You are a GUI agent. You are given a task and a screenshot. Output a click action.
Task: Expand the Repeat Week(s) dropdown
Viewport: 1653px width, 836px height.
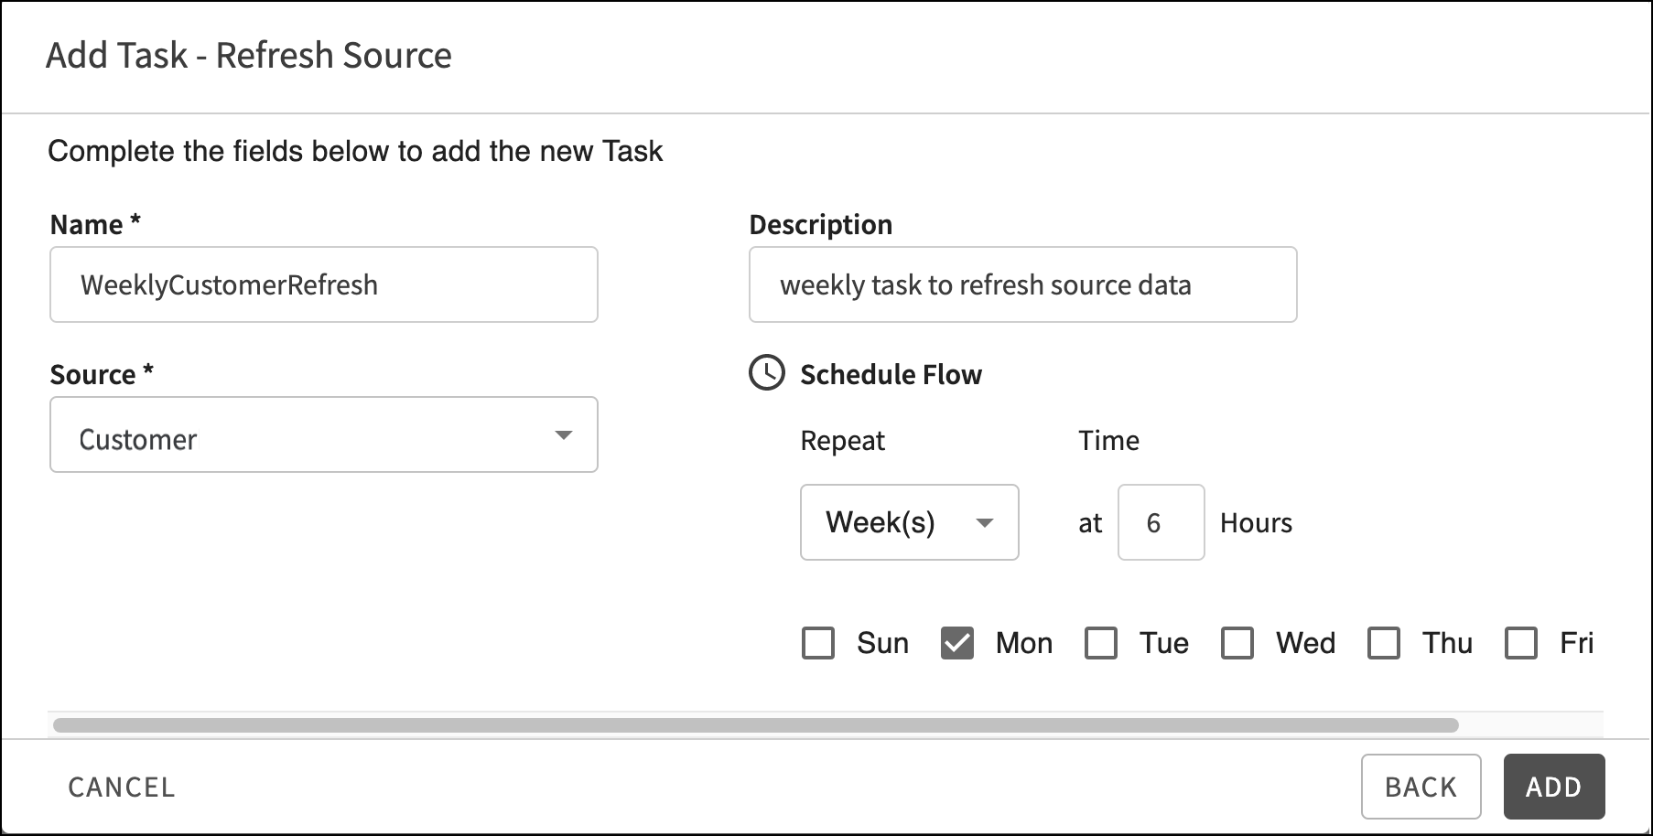908,522
